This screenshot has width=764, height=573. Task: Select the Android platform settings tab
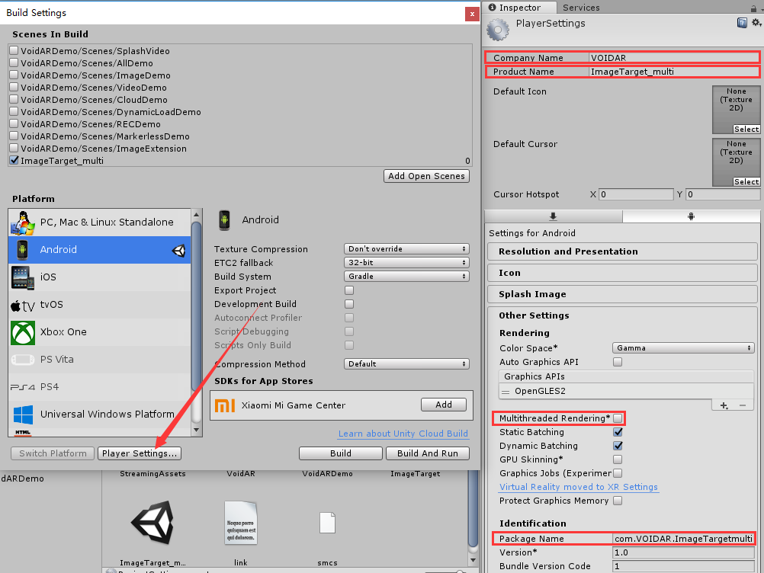pyautogui.click(x=691, y=216)
